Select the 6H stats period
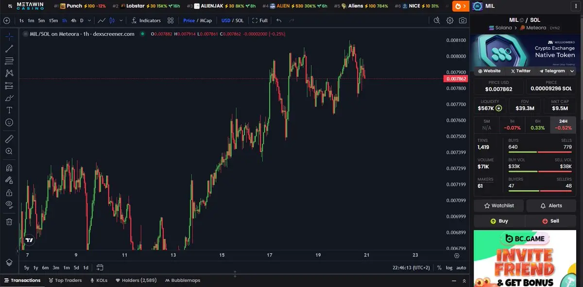Image resolution: width=583 pixels, height=287 pixels. coord(538,124)
